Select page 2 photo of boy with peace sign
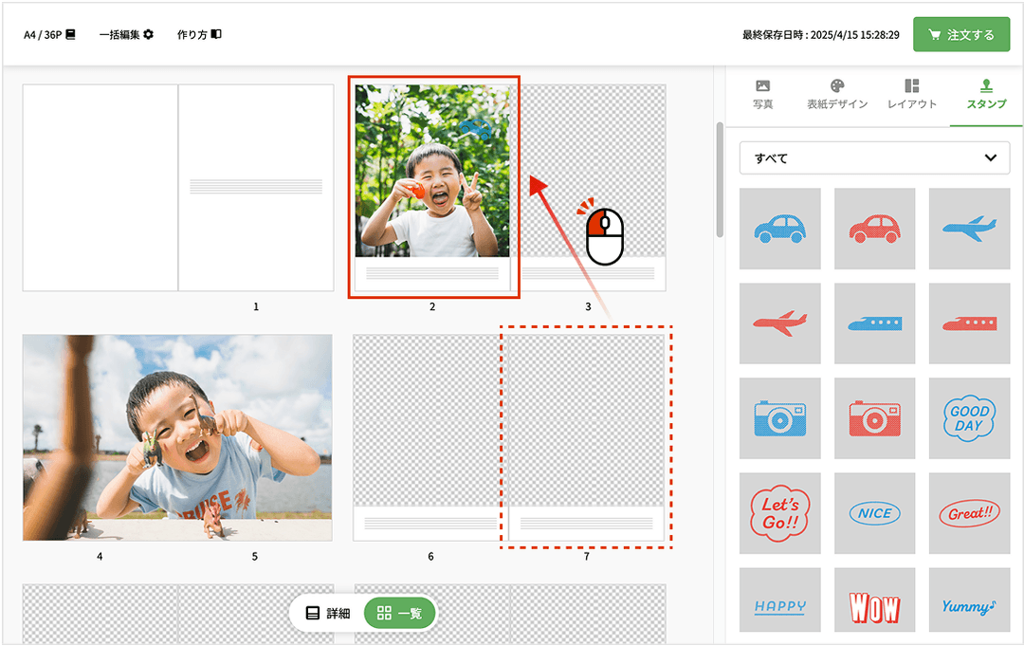This screenshot has width=1024, height=646. [432, 171]
